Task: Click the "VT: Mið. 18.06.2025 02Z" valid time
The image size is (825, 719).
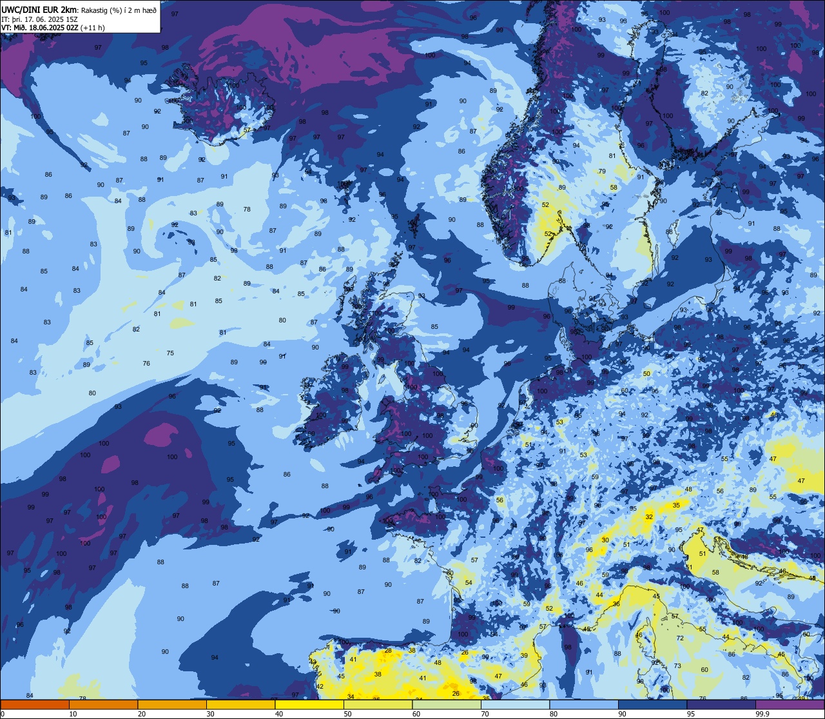Action: (x=40, y=28)
